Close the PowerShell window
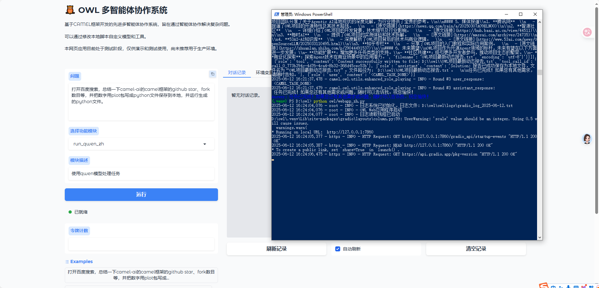The height and width of the screenshot is (288, 599). (x=535, y=14)
